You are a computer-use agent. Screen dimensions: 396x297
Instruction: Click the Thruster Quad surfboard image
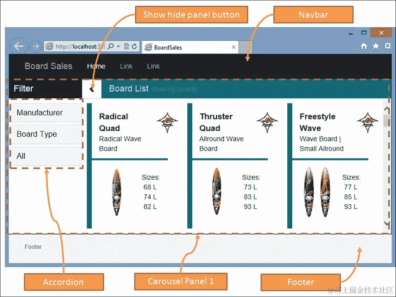coord(217,191)
